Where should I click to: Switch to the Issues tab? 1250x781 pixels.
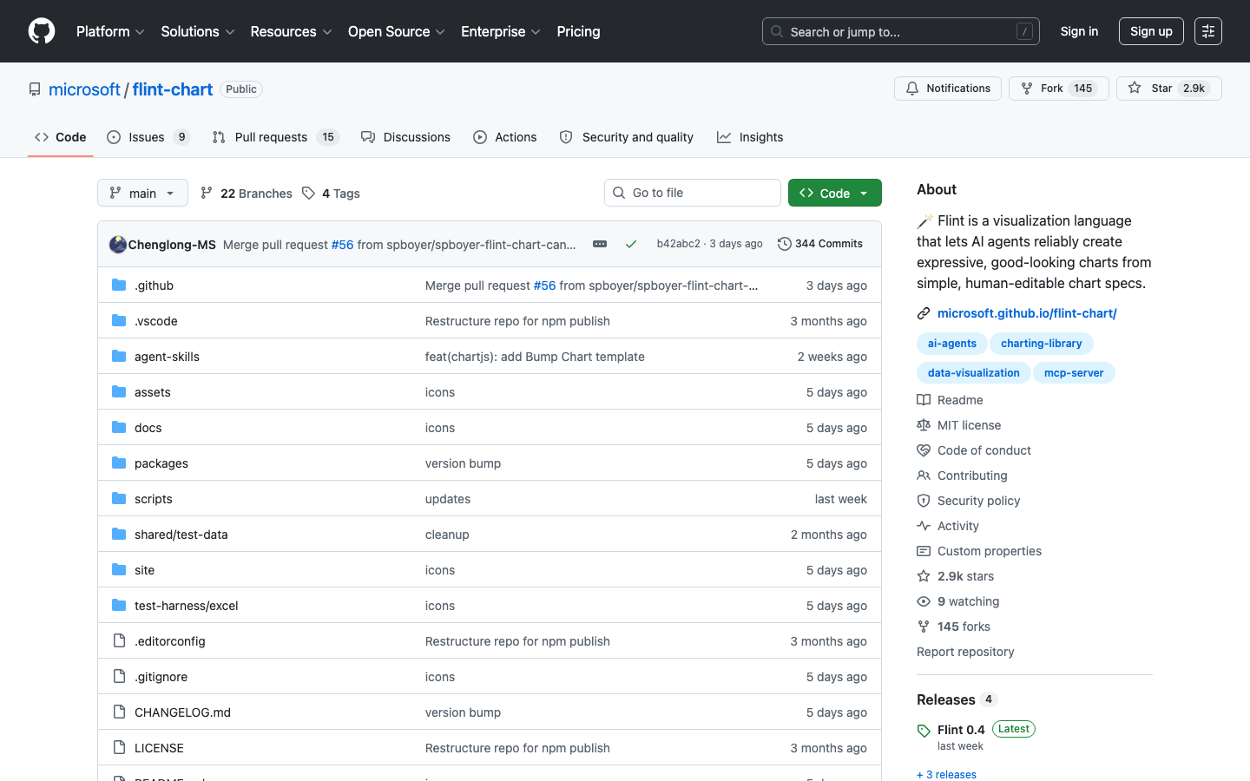click(148, 137)
